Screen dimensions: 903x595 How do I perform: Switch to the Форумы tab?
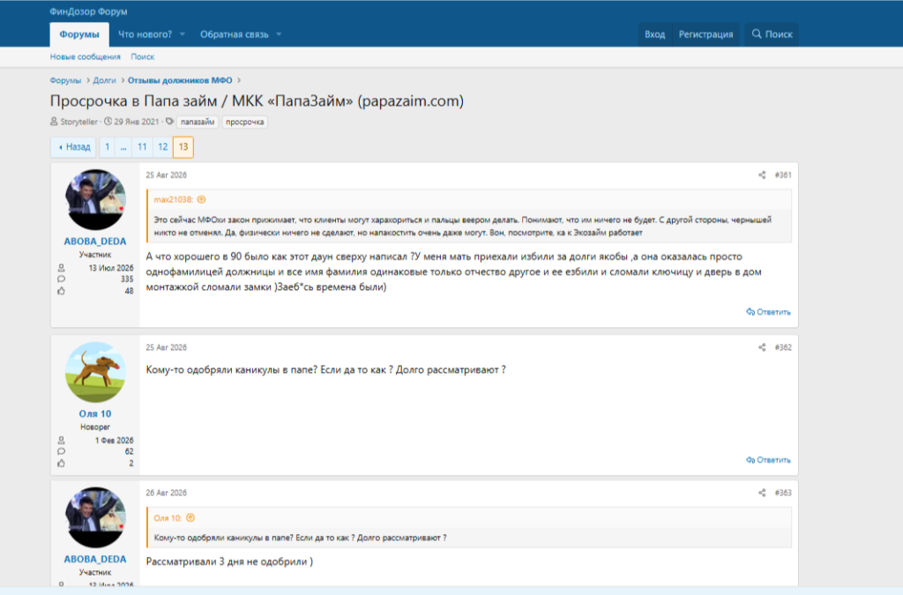click(79, 34)
